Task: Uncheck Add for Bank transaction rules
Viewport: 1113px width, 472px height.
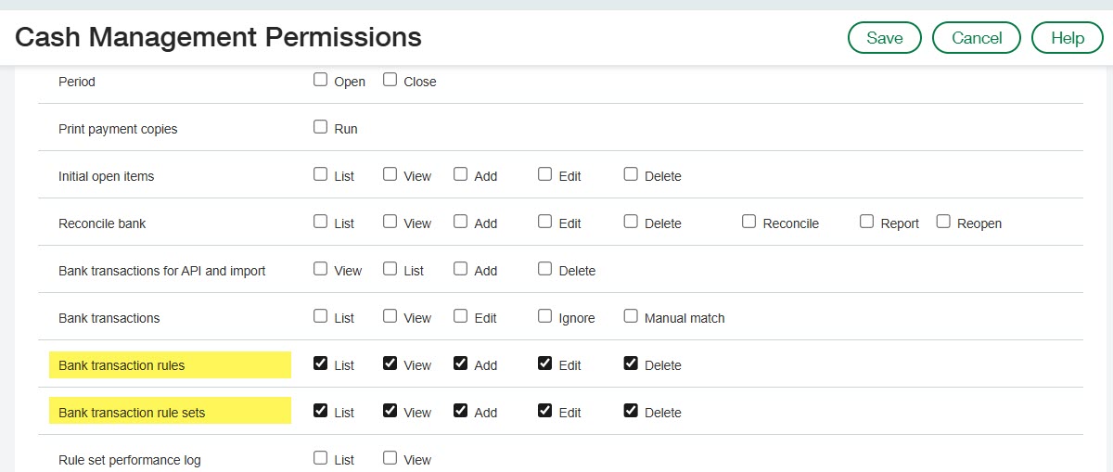Action: [461, 364]
